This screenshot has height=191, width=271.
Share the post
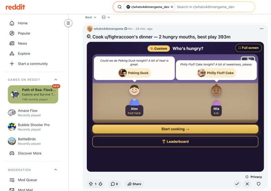[x=134, y=184]
